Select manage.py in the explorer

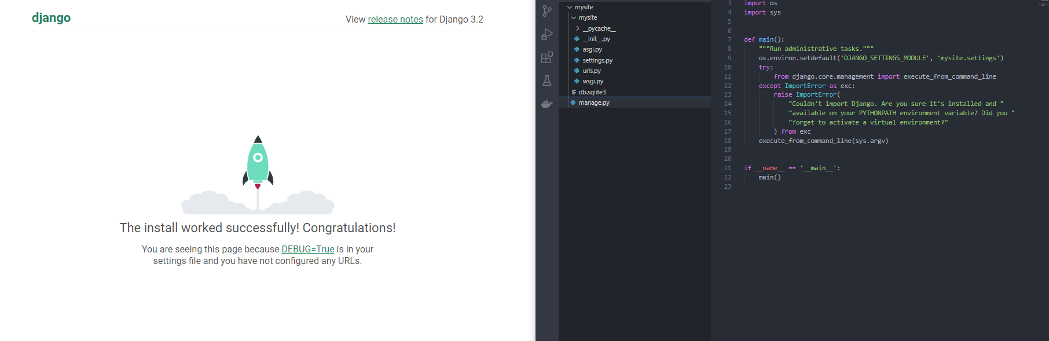(594, 102)
